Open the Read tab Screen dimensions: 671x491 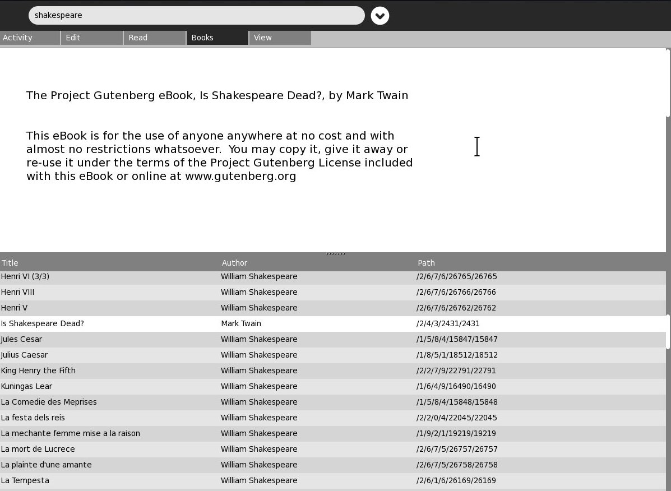155,38
